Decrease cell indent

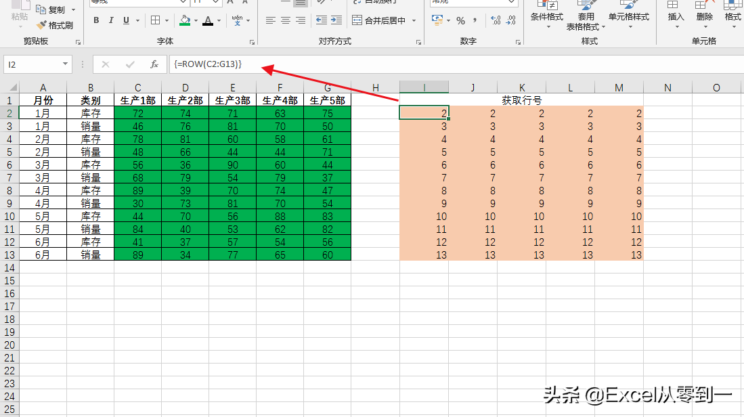[322, 20]
